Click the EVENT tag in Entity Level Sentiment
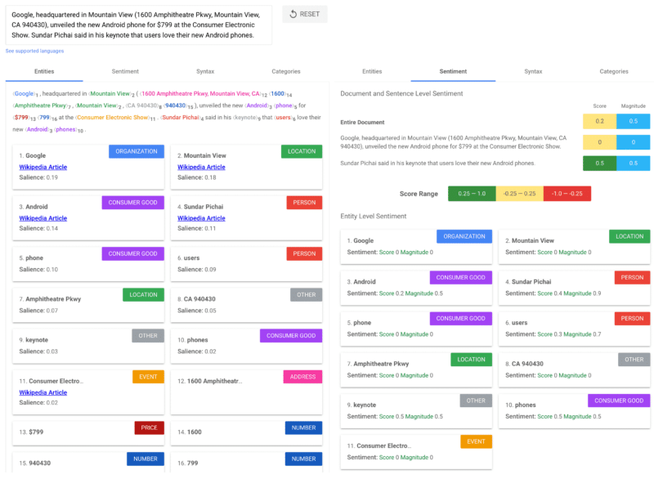Viewport: 654px width, 479px height. (x=477, y=441)
